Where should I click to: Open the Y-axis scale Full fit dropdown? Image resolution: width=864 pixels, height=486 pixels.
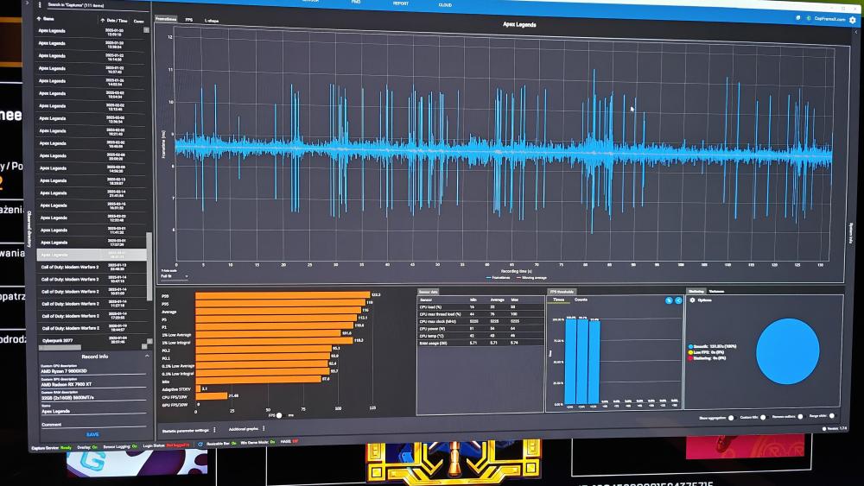tap(175, 275)
